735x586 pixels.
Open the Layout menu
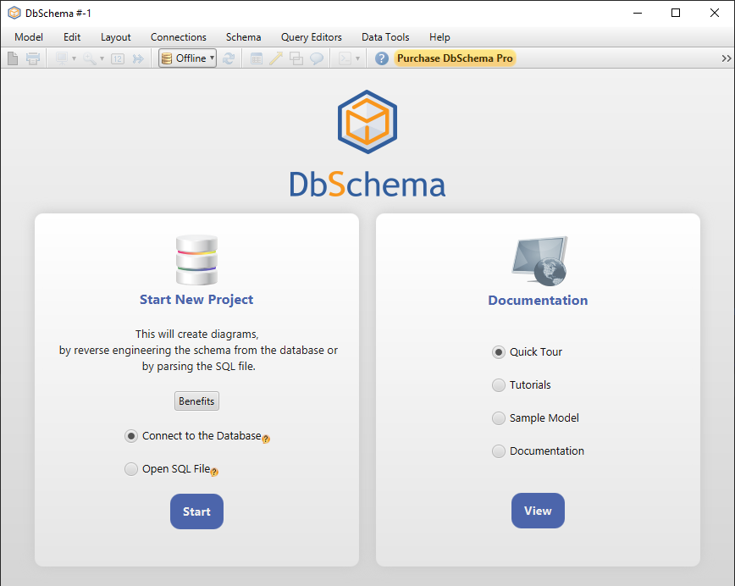[116, 37]
